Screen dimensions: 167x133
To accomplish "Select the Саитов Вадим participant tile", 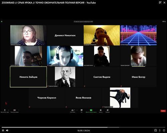I will [102, 77].
